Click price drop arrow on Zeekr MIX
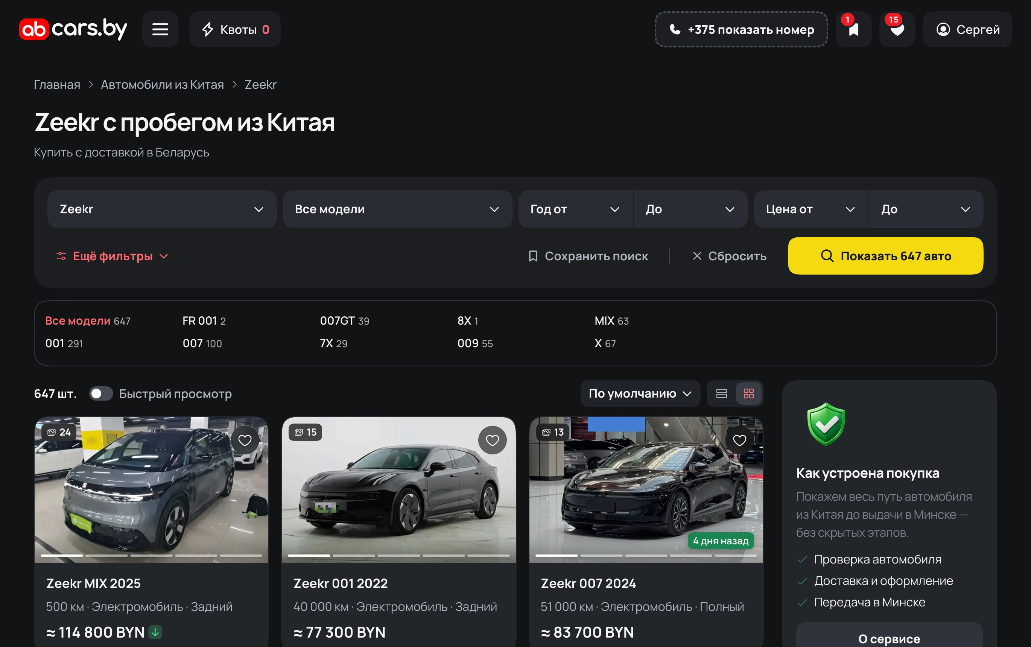Image resolution: width=1031 pixels, height=647 pixels. (155, 632)
